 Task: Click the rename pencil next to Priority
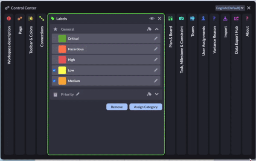(78, 94)
